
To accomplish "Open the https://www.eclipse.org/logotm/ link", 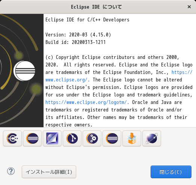I will click(x=87, y=102).
